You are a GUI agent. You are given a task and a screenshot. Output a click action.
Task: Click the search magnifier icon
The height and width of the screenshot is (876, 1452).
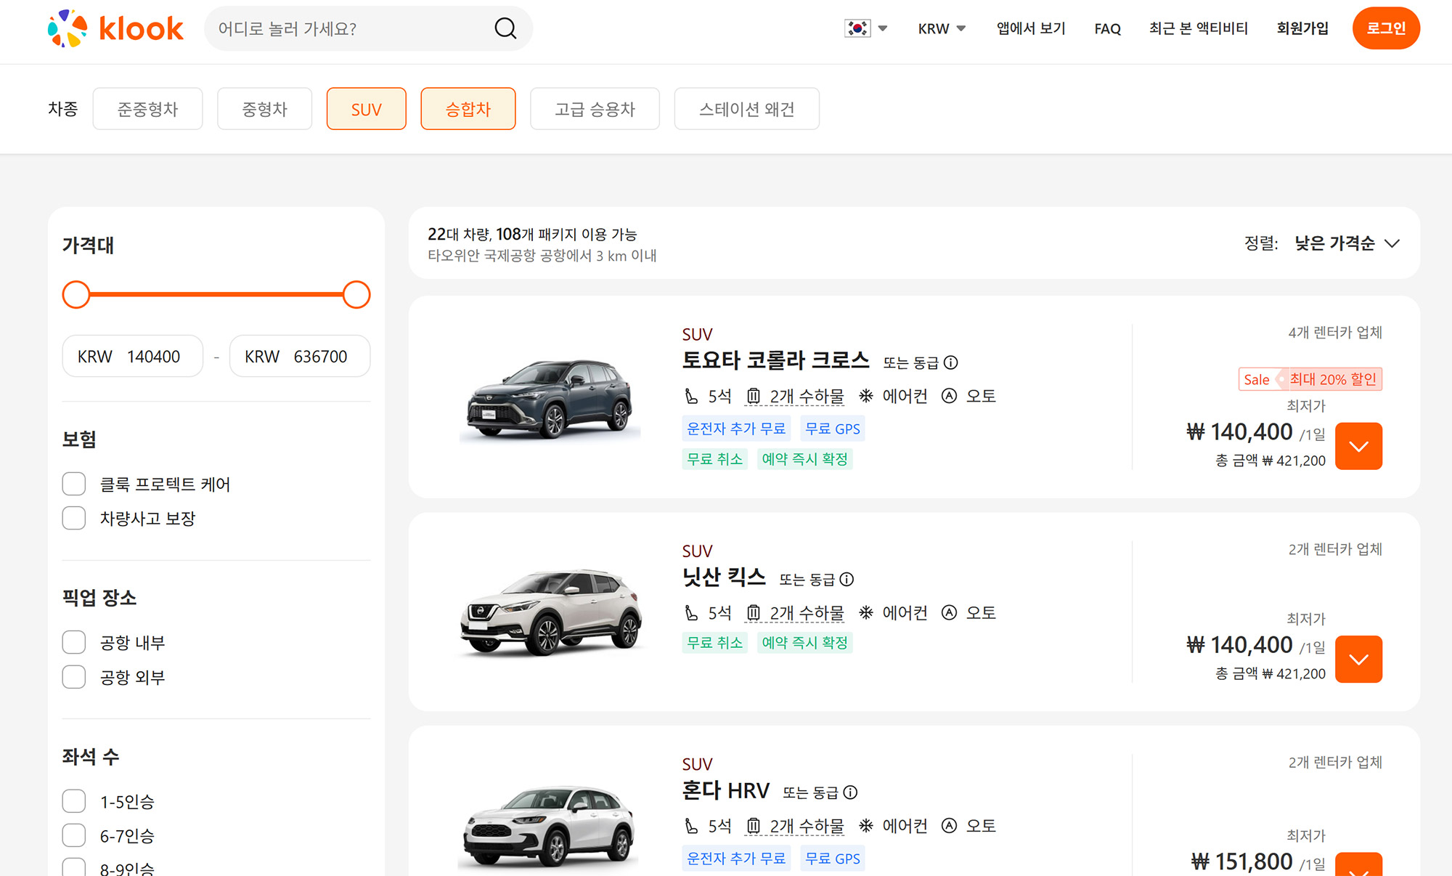point(505,28)
